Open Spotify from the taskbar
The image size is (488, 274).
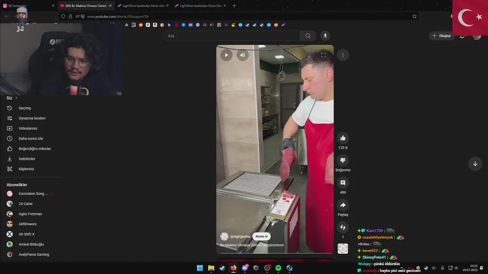click(x=278, y=268)
